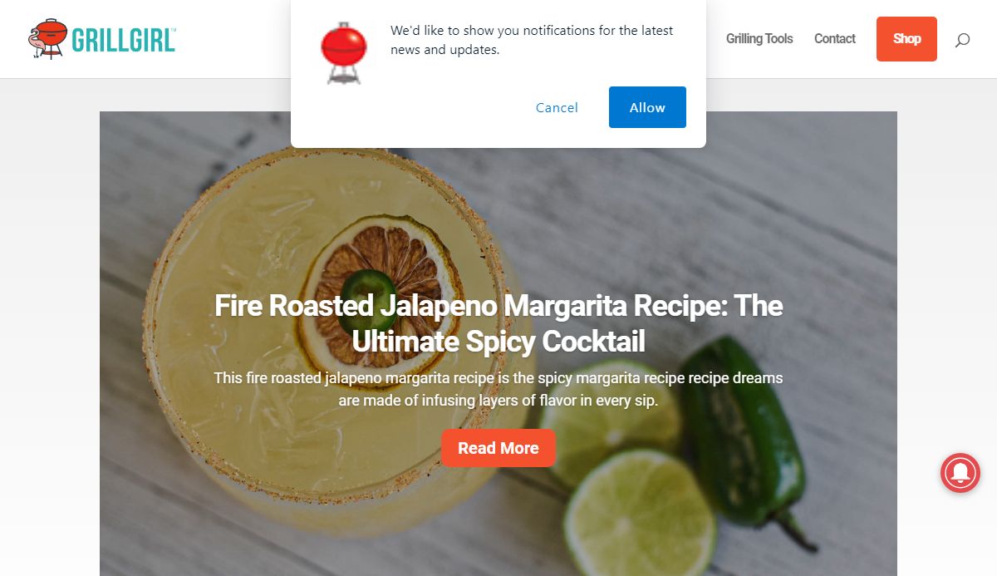Click the red notification bell icon
Screen dimensions: 997x576
(960, 472)
